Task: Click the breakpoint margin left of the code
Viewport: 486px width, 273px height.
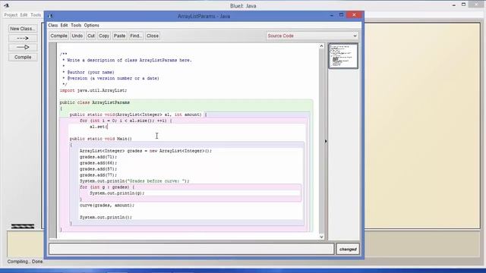Action: pos(53,141)
